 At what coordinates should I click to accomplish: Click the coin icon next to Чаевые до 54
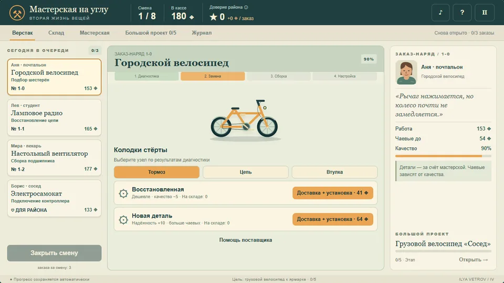pyautogui.click(x=489, y=138)
